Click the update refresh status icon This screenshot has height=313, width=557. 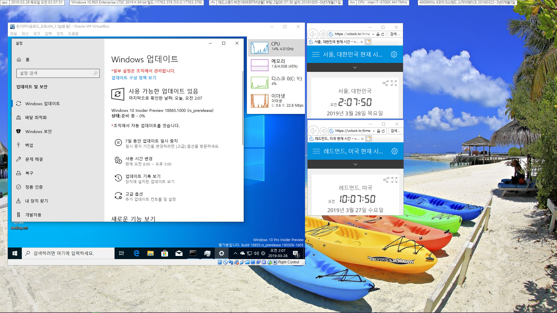tap(118, 94)
